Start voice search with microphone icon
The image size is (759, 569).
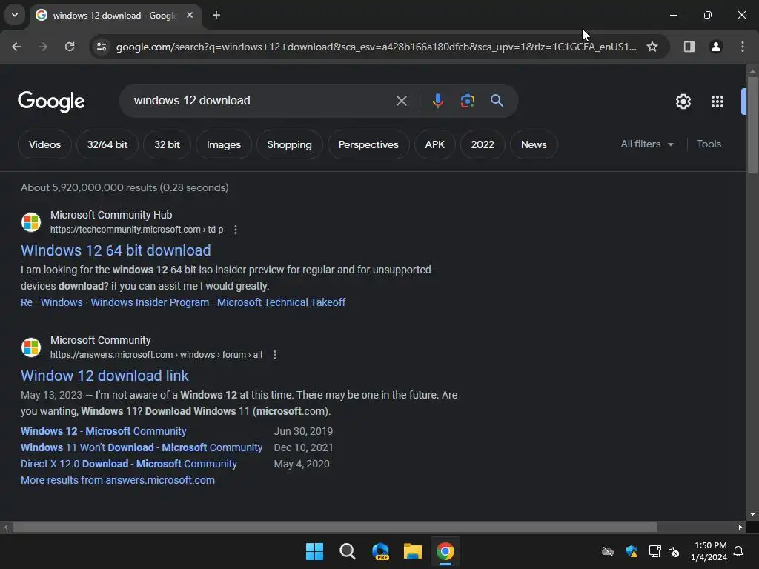click(437, 101)
